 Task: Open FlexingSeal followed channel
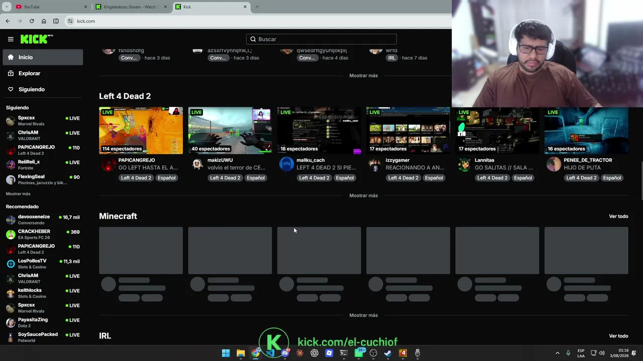[43, 179]
